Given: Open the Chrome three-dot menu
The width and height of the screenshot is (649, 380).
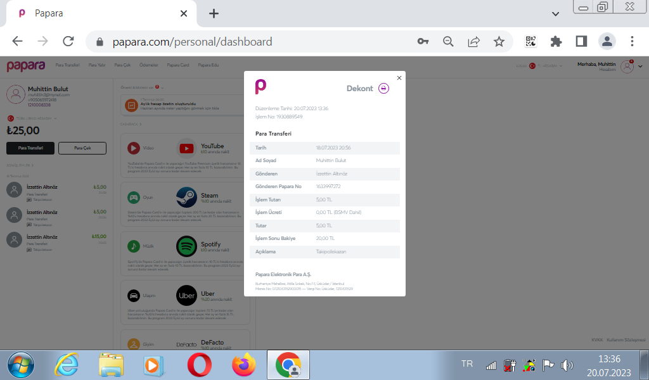Looking at the screenshot, I should click(632, 41).
